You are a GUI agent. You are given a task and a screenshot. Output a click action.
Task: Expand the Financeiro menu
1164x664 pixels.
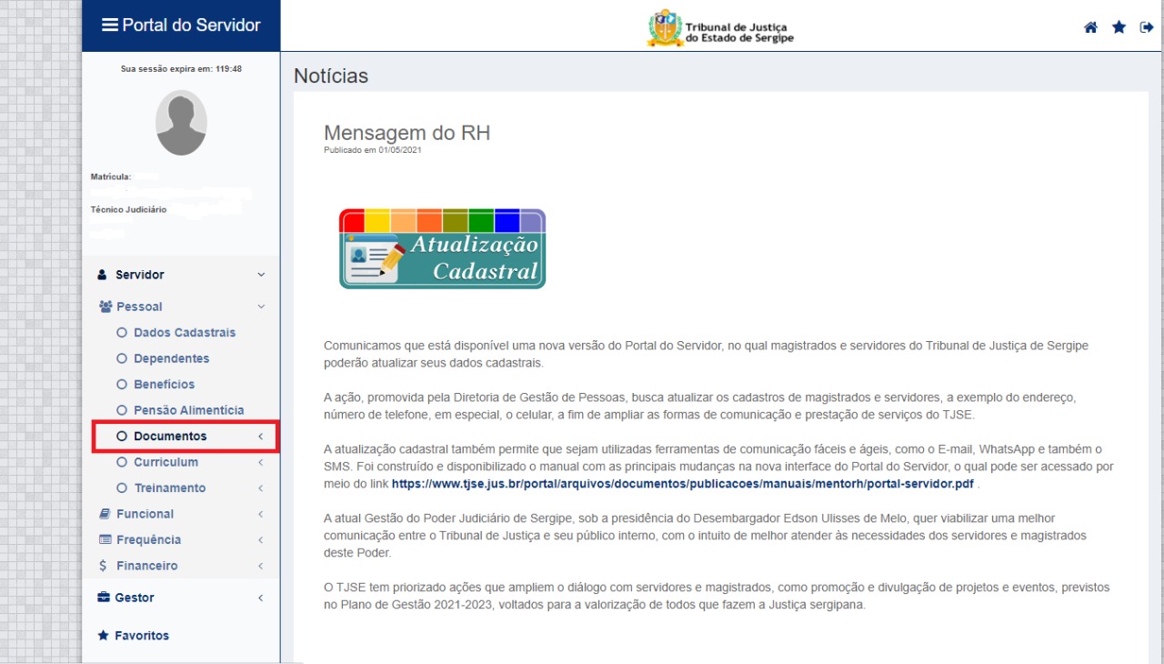click(x=146, y=566)
